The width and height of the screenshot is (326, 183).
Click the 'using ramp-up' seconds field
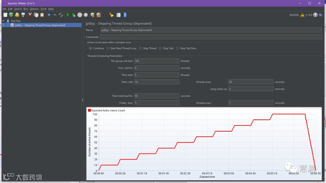click(251, 89)
